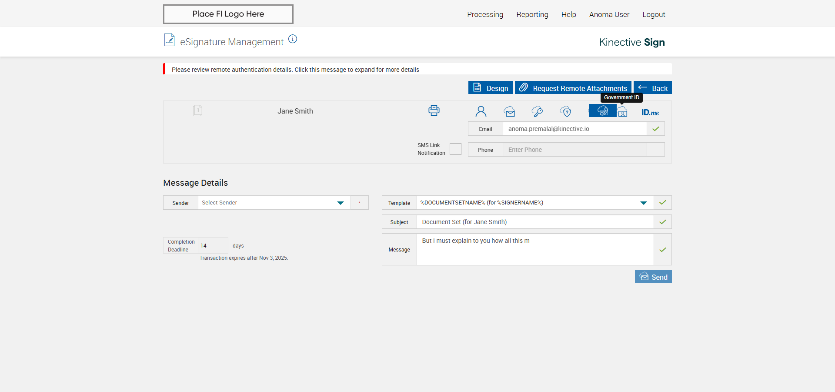Open the eSignature Management info icon
The height and width of the screenshot is (392, 835).
(293, 39)
